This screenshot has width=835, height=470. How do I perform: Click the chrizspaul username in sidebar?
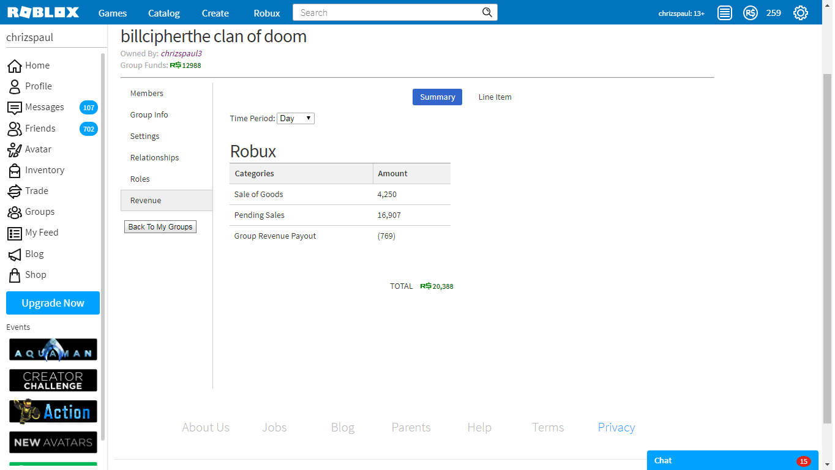[30, 37]
